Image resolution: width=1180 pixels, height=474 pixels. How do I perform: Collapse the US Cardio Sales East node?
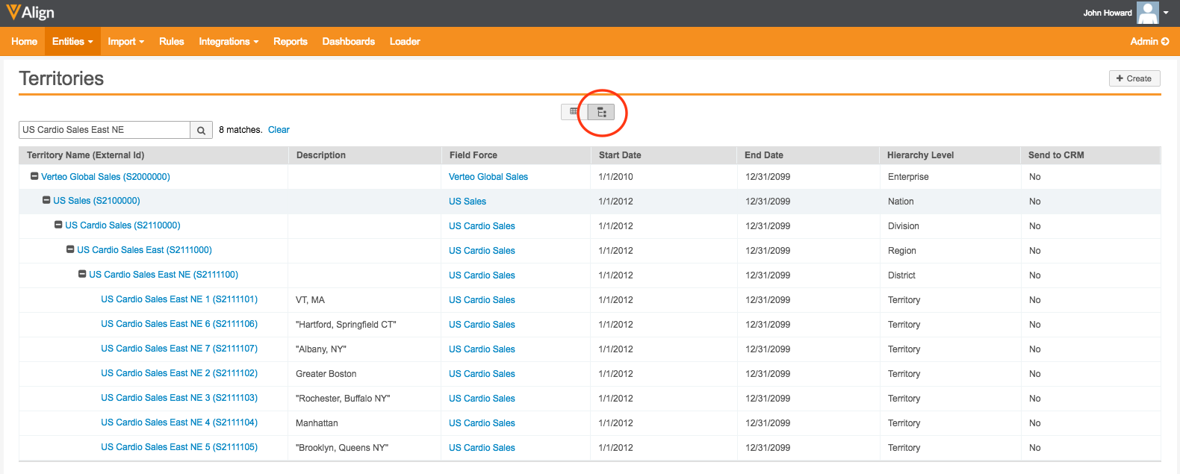point(70,250)
